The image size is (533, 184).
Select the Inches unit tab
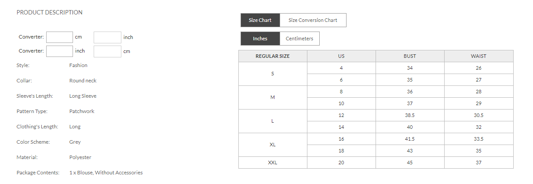[x=260, y=39]
